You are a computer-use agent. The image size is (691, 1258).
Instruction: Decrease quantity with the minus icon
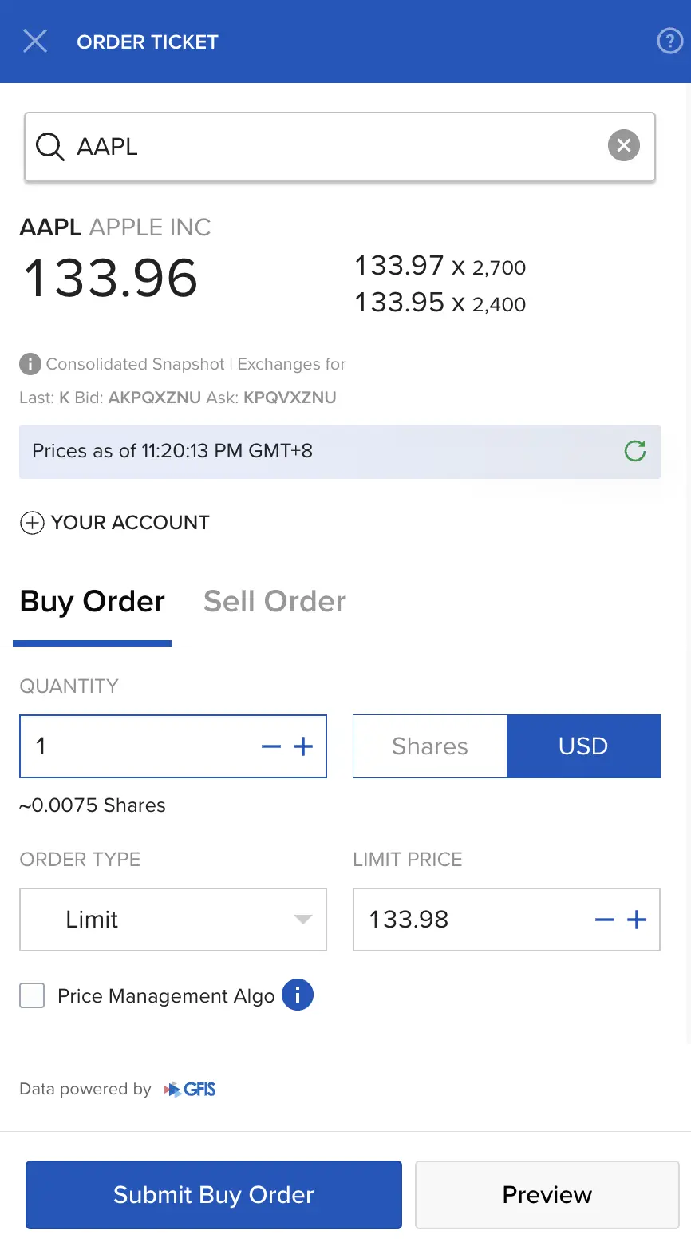tap(271, 747)
